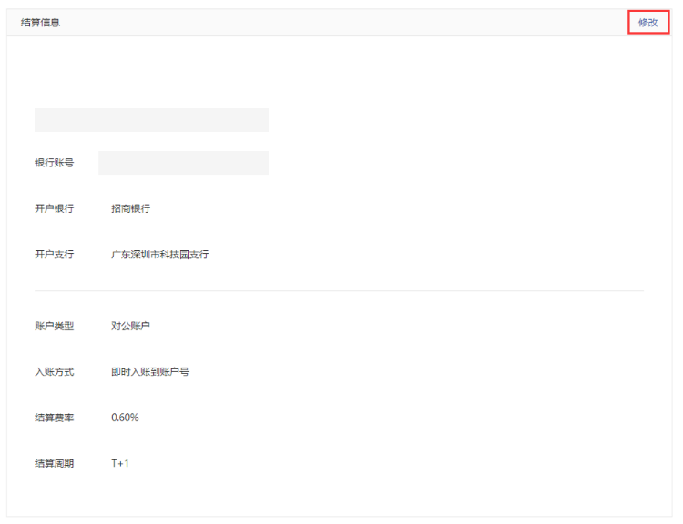Select the 即时入账到账户号 value text

point(149,371)
